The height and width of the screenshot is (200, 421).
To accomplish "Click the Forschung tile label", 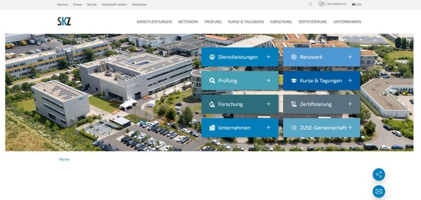I will click(231, 104).
